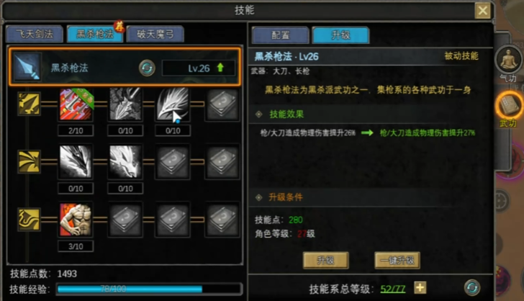This screenshot has width=524, height=301.
Task: Click the 技能经验 progress bar
Action: point(149,289)
